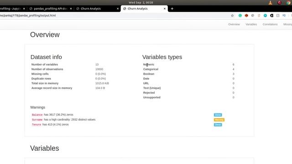
Task: Click the Rejected variable type label
Action: [x=149, y=92]
